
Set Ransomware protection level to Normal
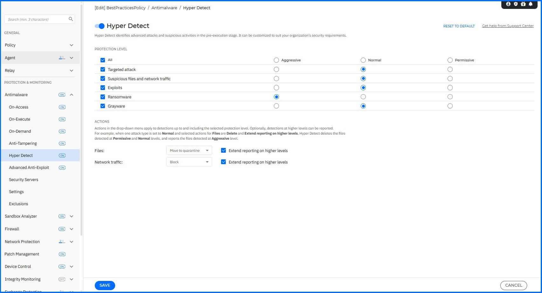(x=363, y=97)
